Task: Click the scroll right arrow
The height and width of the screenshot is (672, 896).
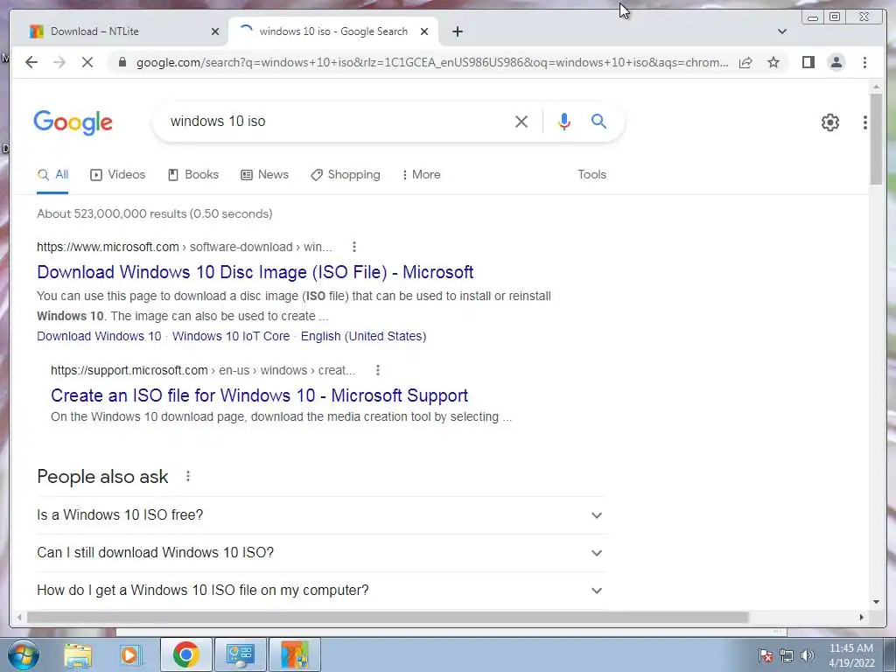Action: click(861, 617)
